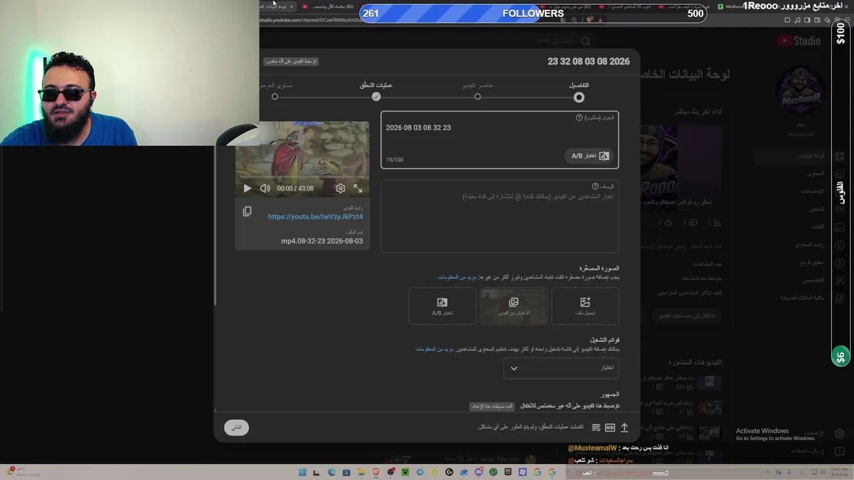Click the Studio settings gear in sidebar
This screenshot has width=854, height=480.
[x=840, y=433]
